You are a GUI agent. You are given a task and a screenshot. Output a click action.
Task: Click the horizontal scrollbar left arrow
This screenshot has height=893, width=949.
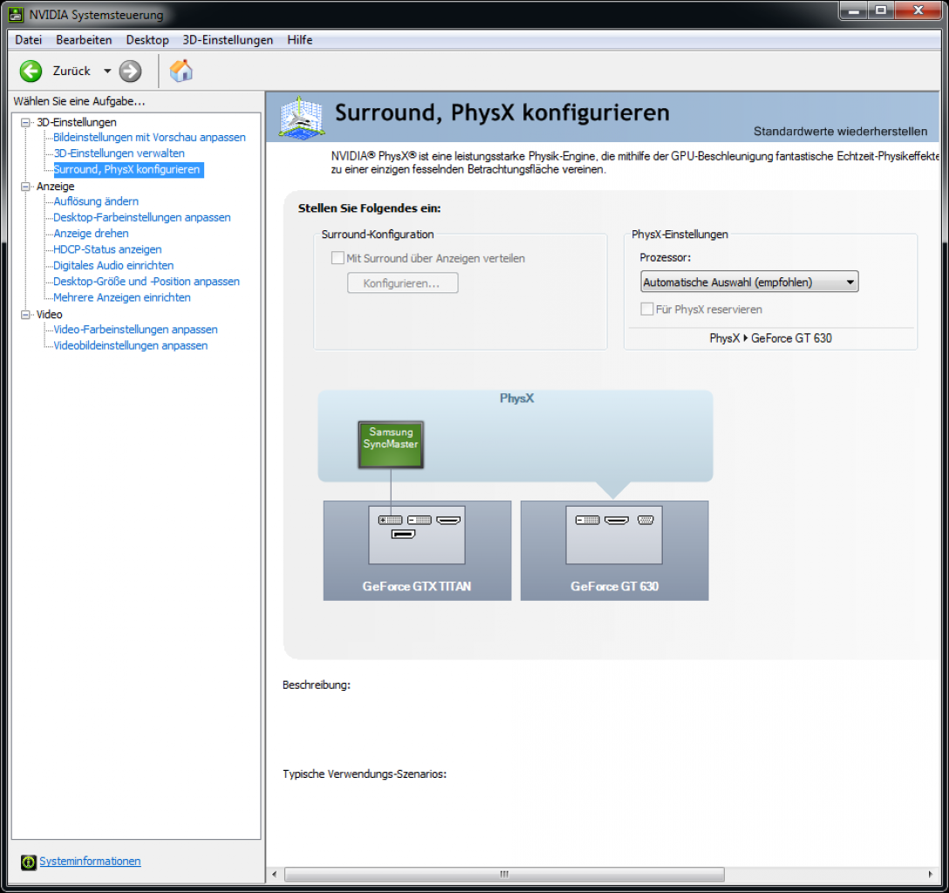click(x=275, y=874)
